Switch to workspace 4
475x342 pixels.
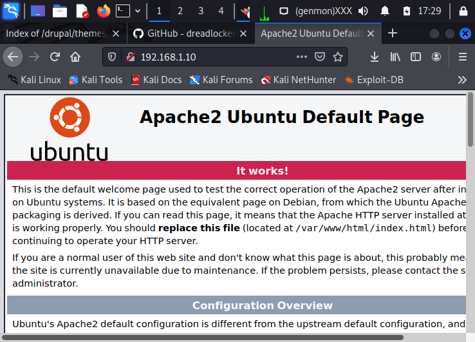click(x=221, y=11)
